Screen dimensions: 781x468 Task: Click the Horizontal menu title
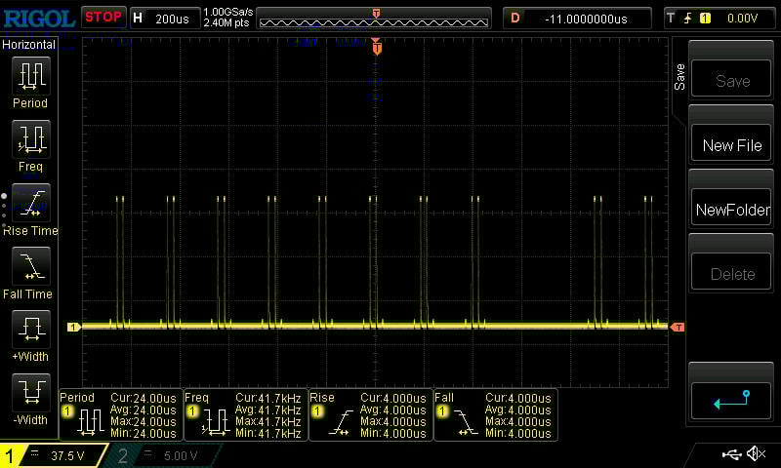[x=29, y=45]
